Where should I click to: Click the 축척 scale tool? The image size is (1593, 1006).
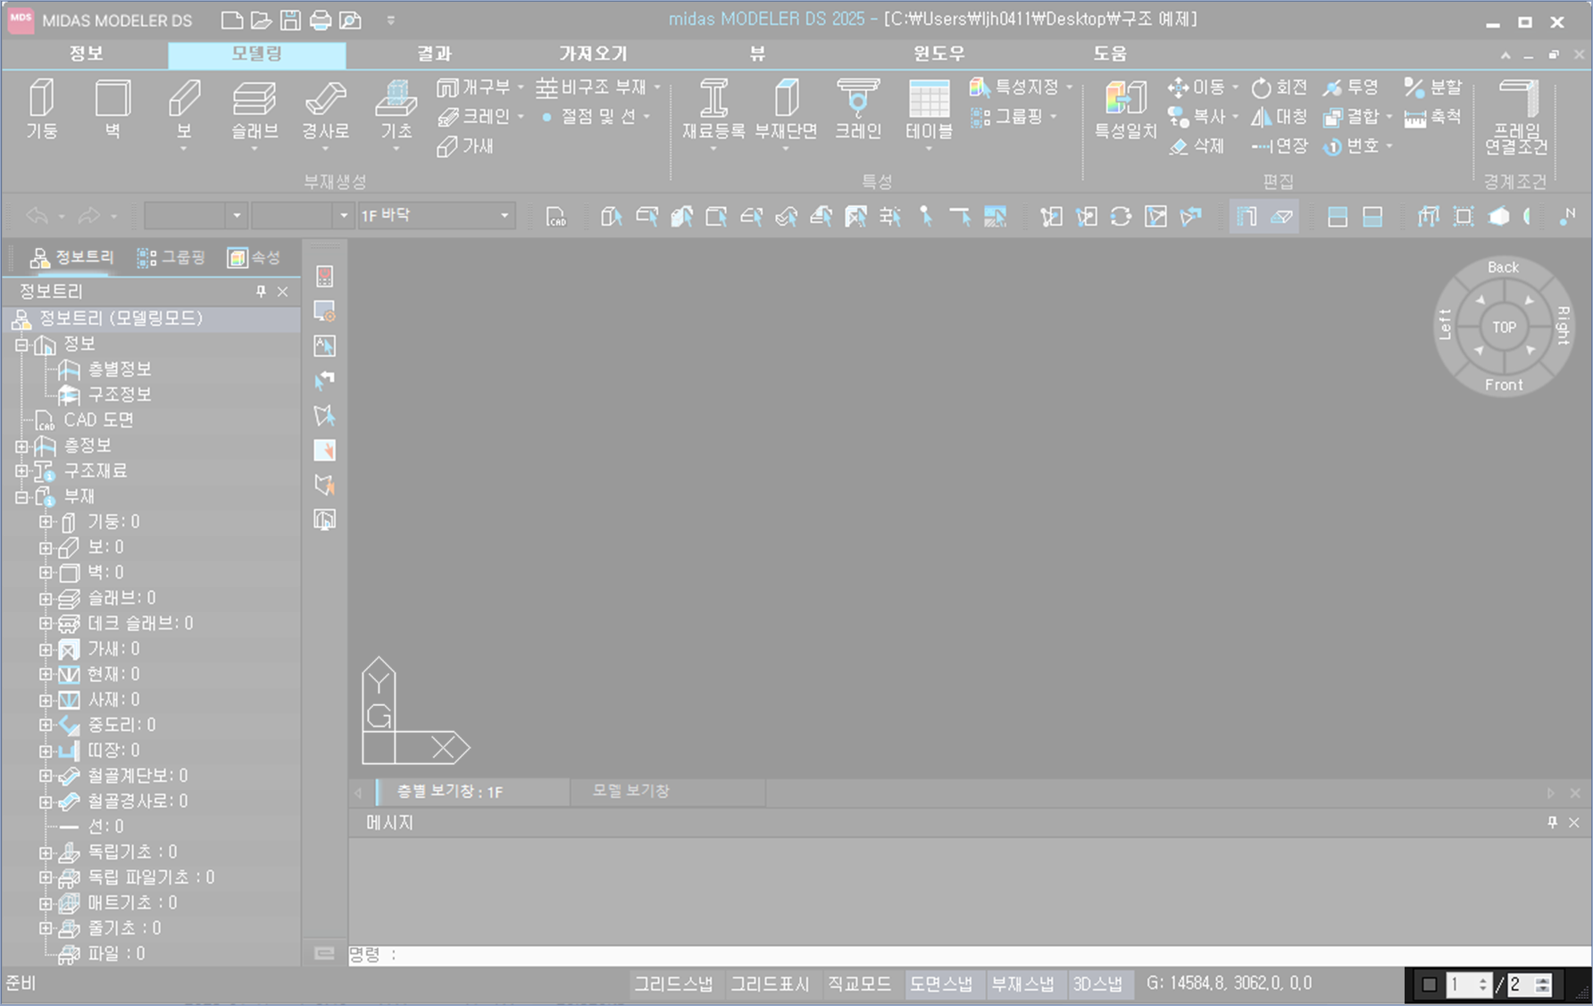click(x=1433, y=117)
